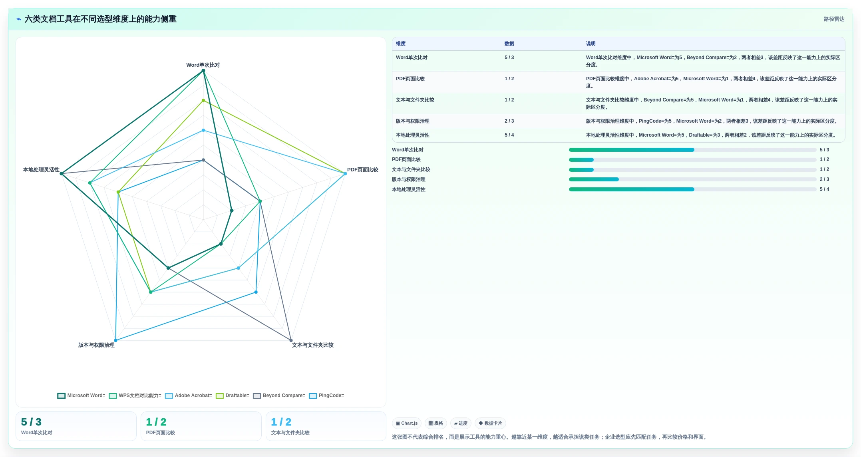Open the 1 / 2 PDF页面比较 data card
The width and height of the screenshot is (861, 457).
pos(201,426)
